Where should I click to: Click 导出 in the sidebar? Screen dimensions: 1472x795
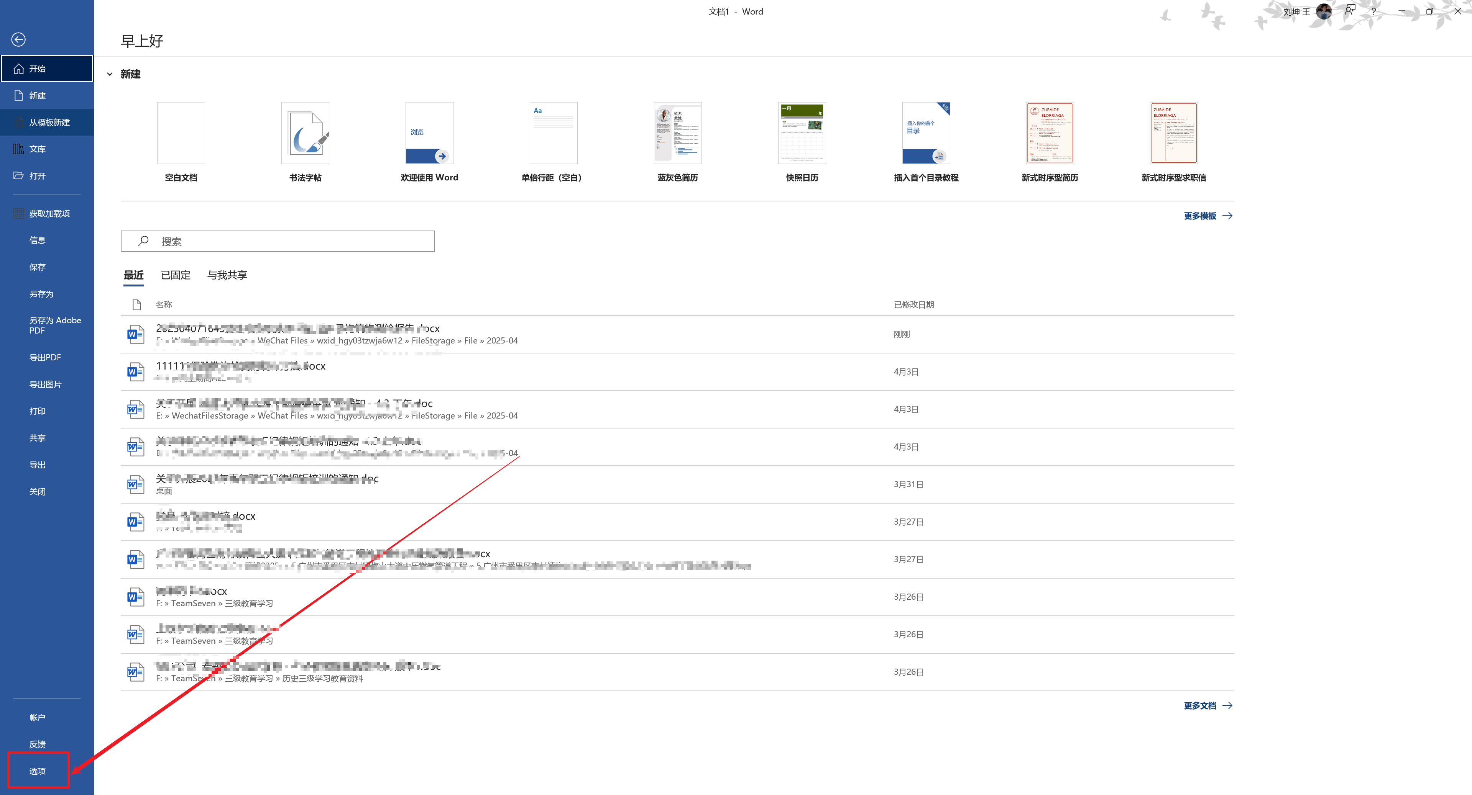47,465
